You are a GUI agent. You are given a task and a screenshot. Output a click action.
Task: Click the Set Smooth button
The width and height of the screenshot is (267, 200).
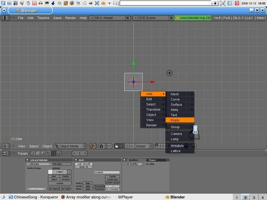click(x=54, y=189)
